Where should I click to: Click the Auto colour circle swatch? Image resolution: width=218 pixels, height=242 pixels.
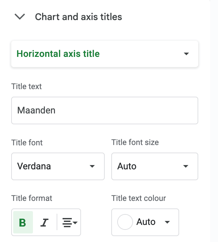click(125, 222)
